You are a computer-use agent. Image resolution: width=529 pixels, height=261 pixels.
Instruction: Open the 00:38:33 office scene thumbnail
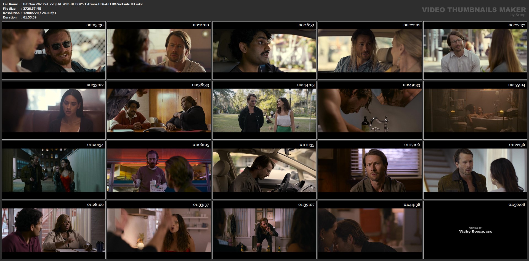(159, 110)
